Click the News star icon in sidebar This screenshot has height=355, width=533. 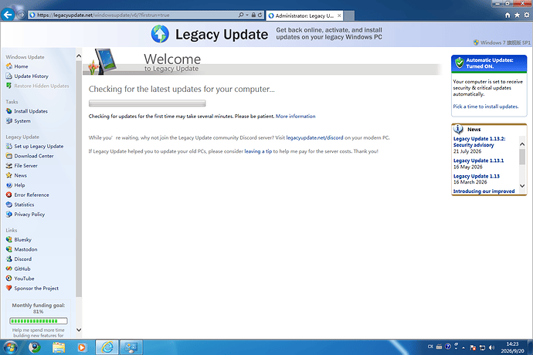coord(9,175)
